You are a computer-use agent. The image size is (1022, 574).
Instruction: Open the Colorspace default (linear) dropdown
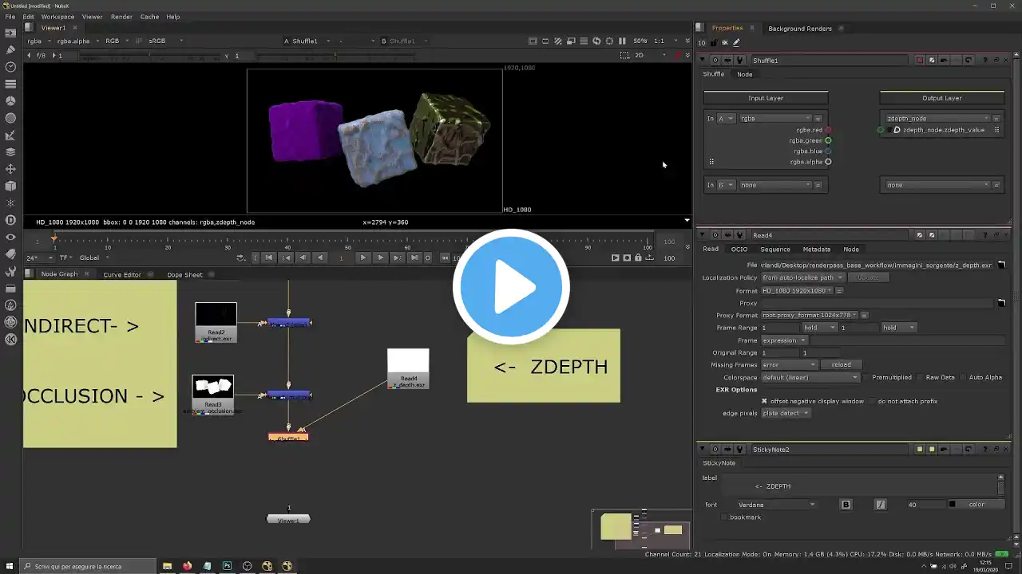point(810,377)
